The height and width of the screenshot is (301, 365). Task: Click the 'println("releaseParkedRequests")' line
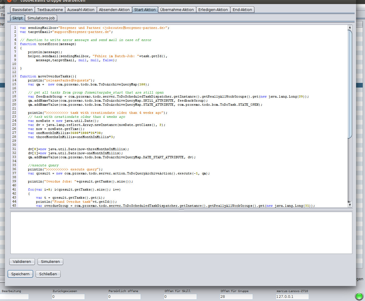pos(61,80)
